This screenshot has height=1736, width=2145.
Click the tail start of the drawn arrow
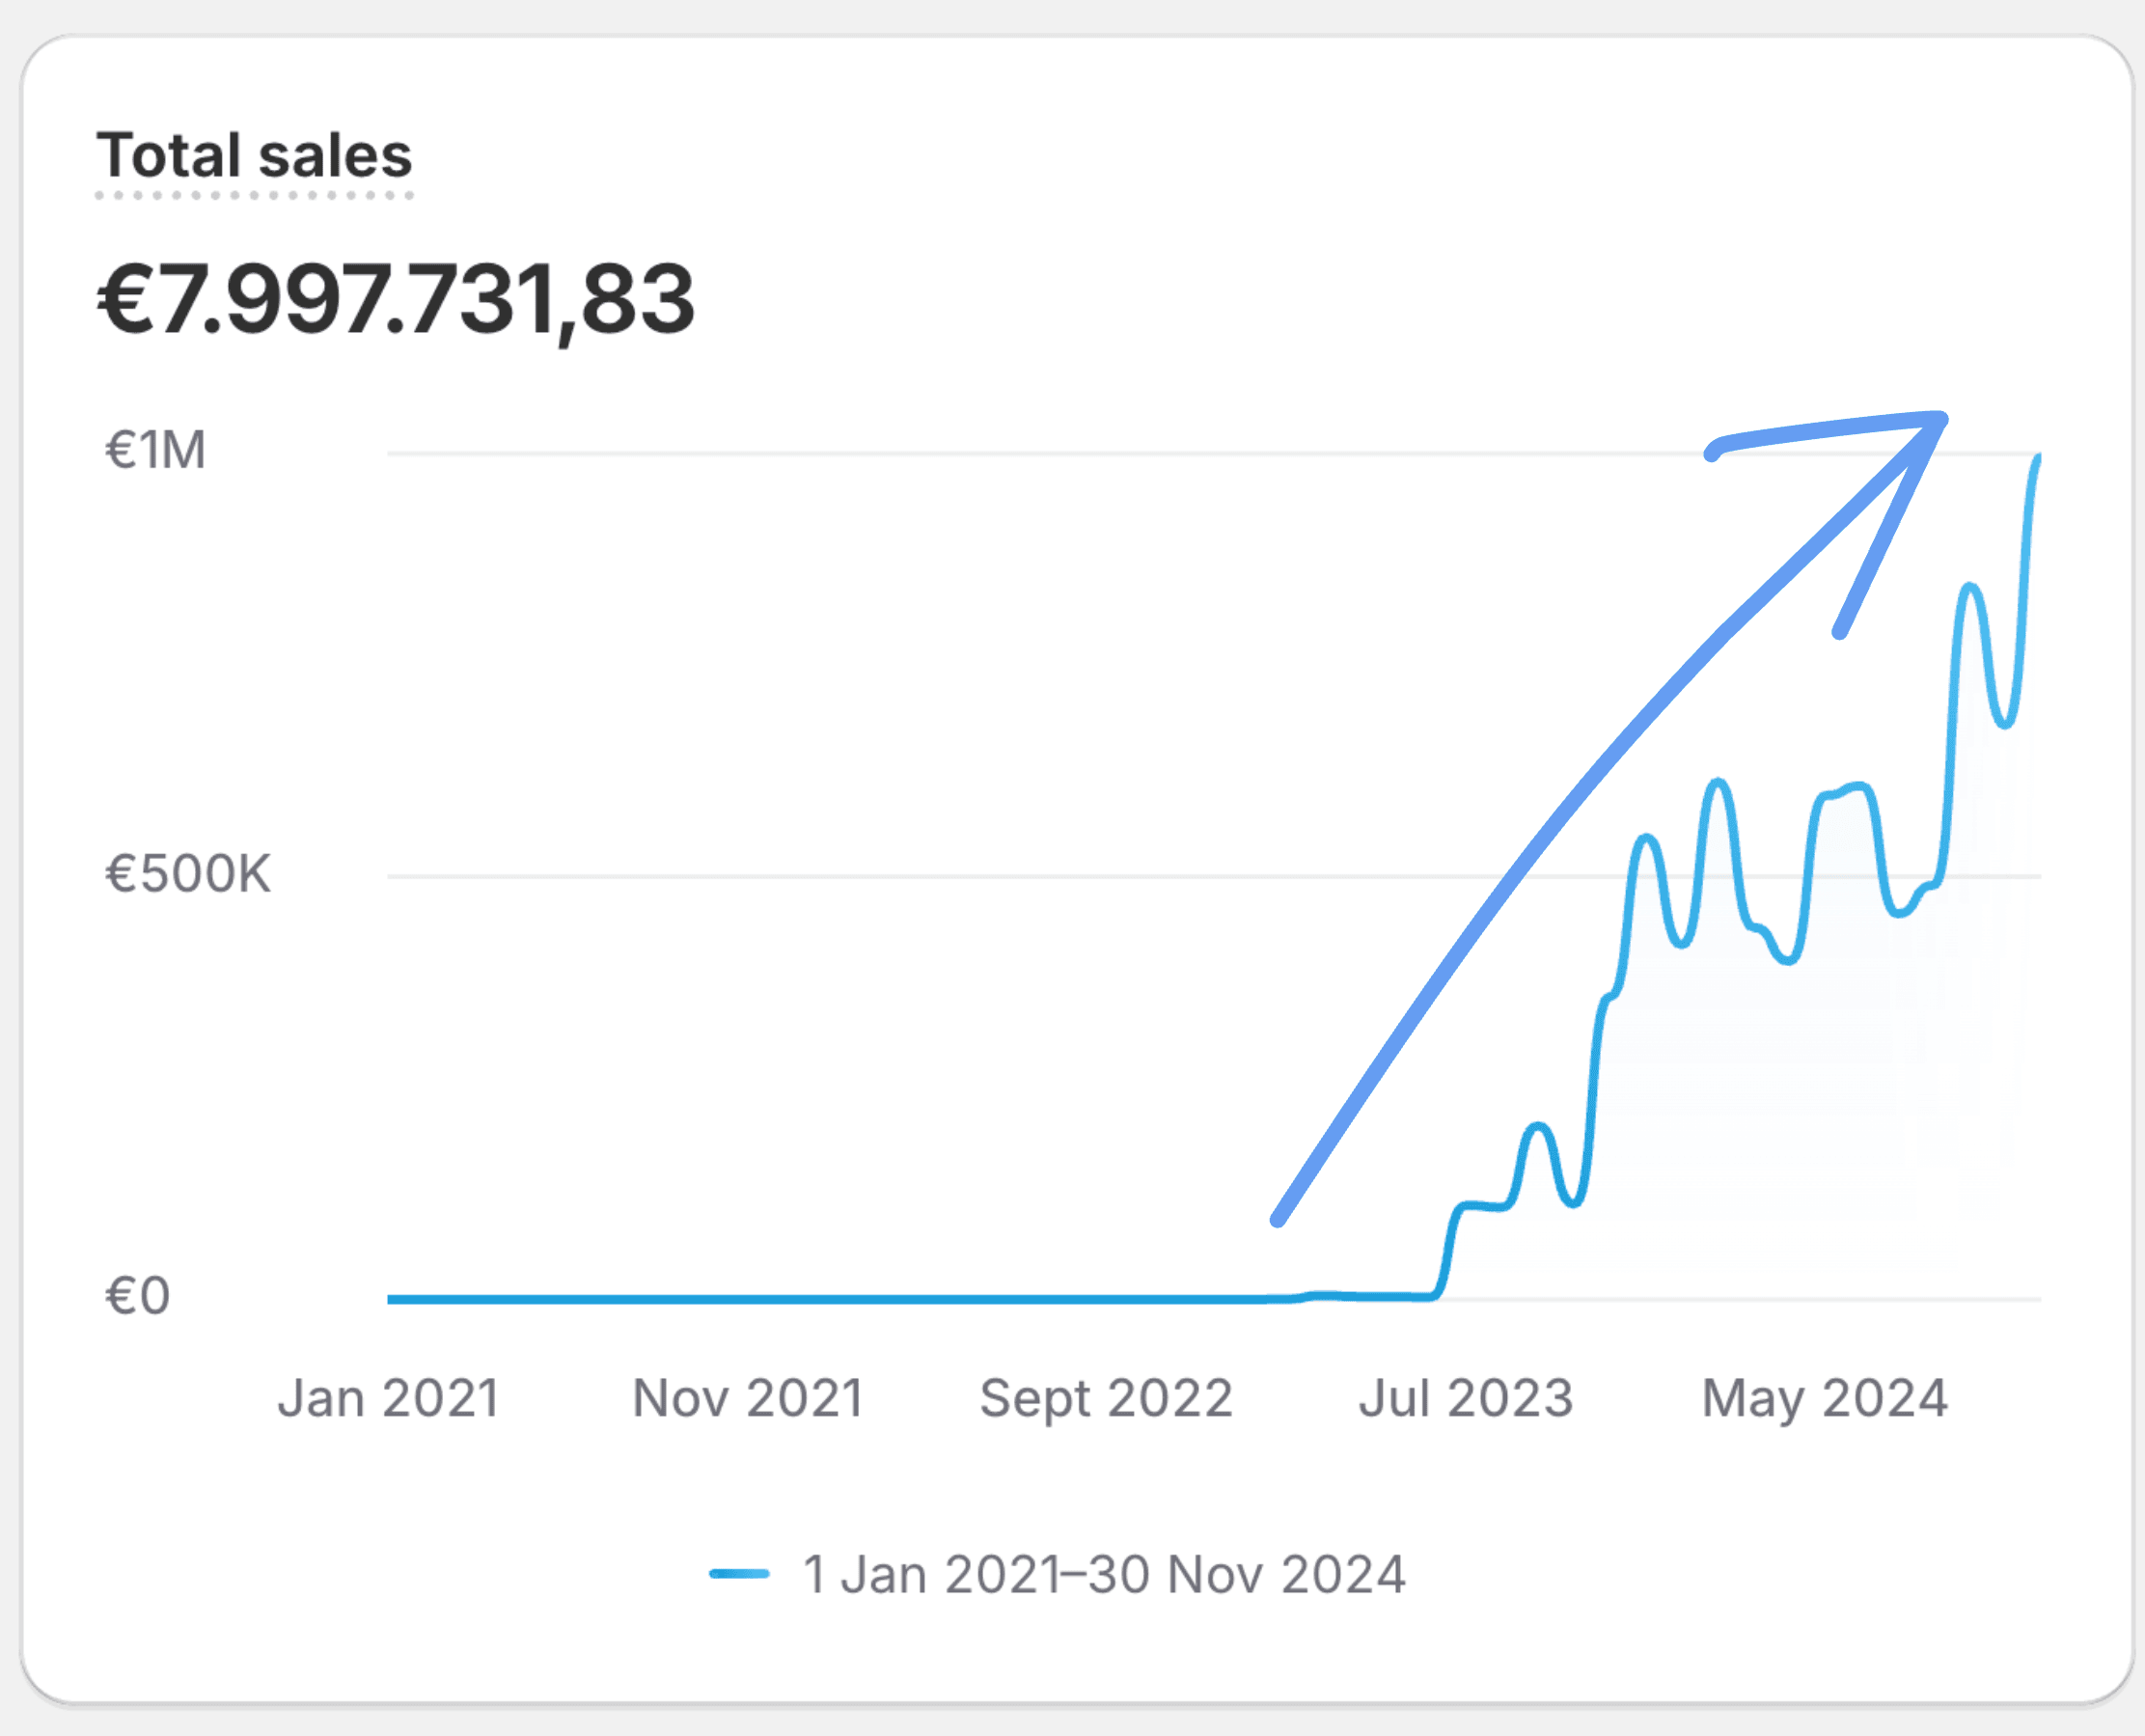[1278, 1219]
